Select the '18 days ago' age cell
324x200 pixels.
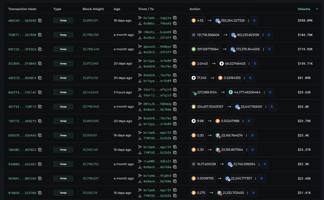123,20
